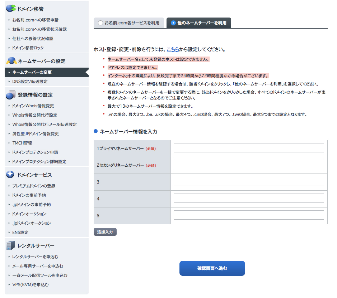The height and width of the screenshot is (298, 337).
Task: Open 一斉メール配信ツールを申込む link
Action: pyautogui.click(x=40, y=275)
